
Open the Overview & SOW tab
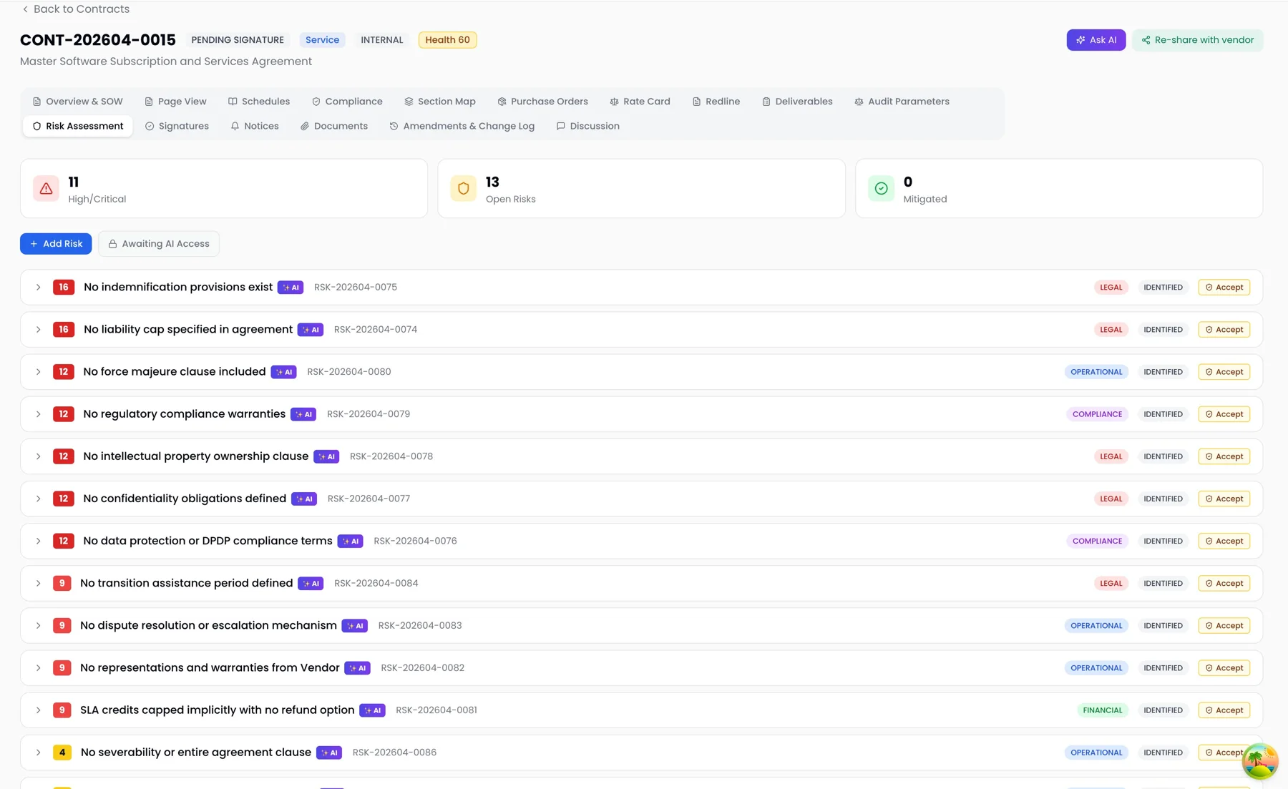click(77, 102)
